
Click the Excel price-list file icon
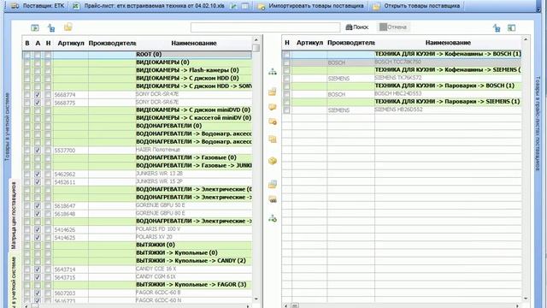pos(76,6)
